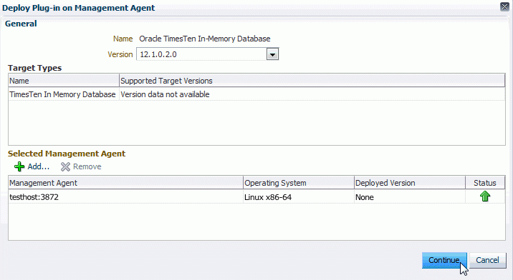Add a management agent via green plus
The image size is (513, 280).
[19, 166]
